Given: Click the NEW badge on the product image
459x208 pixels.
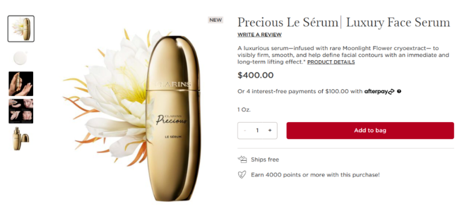Looking at the screenshot, I should 216,20.
